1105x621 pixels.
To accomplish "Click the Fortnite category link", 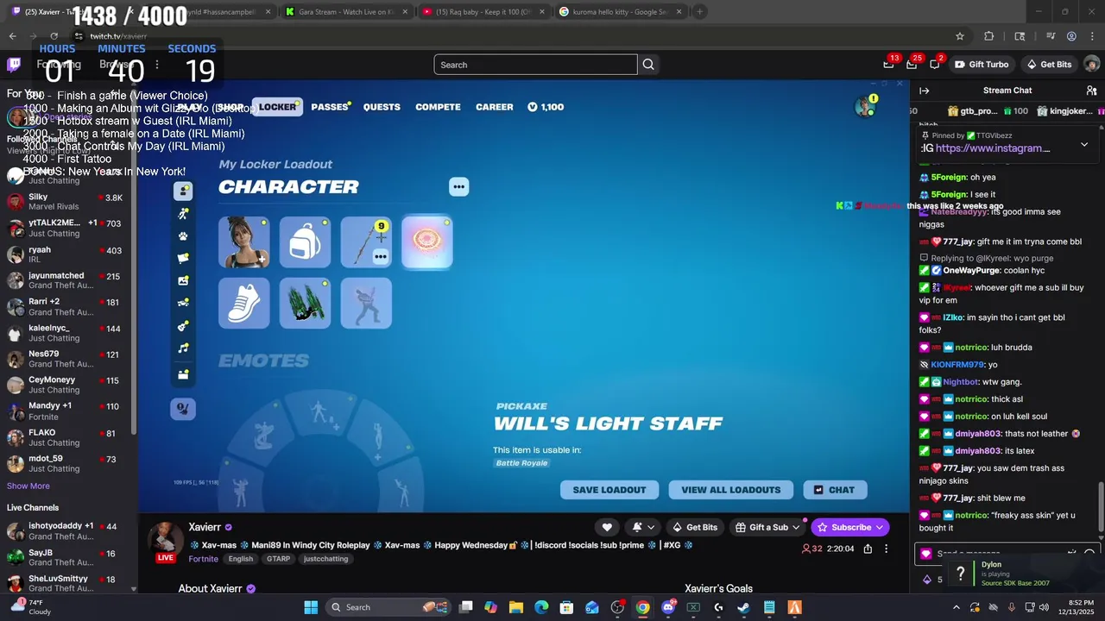I will tap(204, 559).
